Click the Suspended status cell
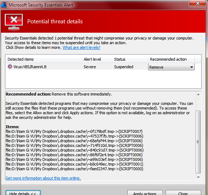The width and height of the screenshot is (208, 195). coord(124,67)
